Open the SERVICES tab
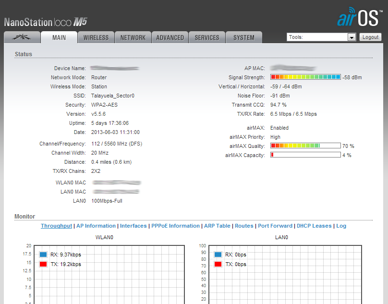 [x=207, y=37]
